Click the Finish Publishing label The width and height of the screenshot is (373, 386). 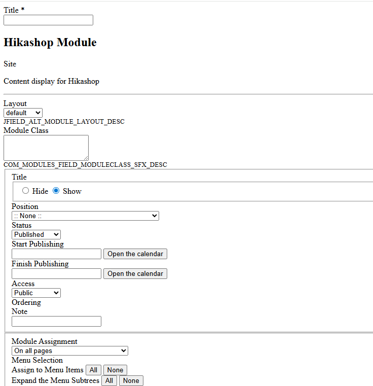coord(40,264)
